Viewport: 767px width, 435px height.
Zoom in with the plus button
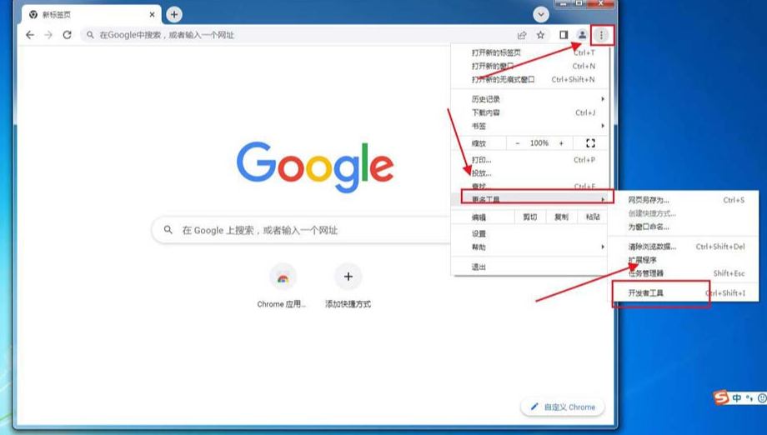[x=561, y=143]
